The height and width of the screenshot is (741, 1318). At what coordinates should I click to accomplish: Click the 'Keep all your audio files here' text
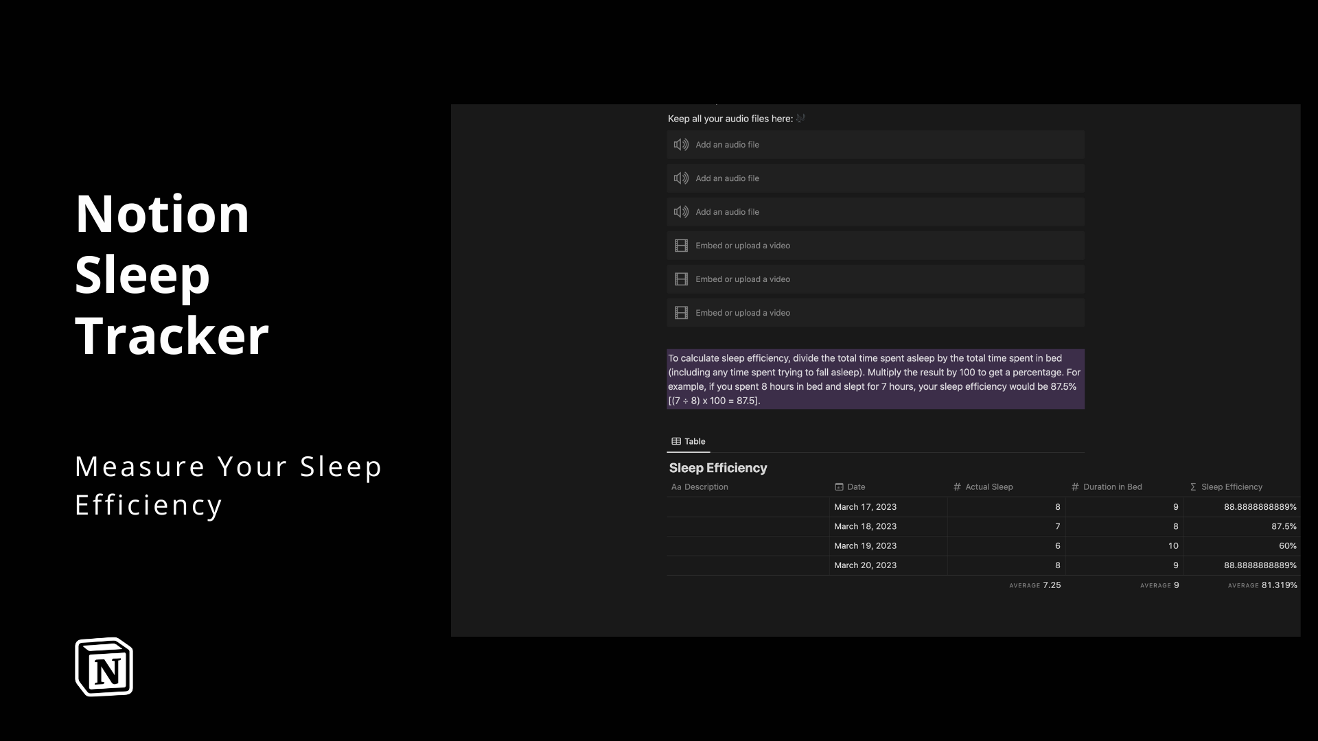[x=730, y=119]
